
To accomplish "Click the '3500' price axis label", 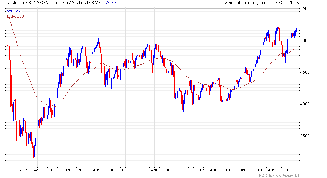I will coord(305,136).
